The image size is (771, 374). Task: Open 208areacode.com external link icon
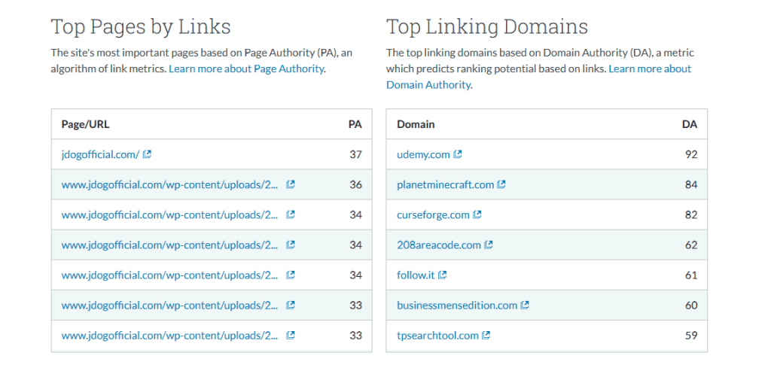pyautogui.click(x=489, y=245)
